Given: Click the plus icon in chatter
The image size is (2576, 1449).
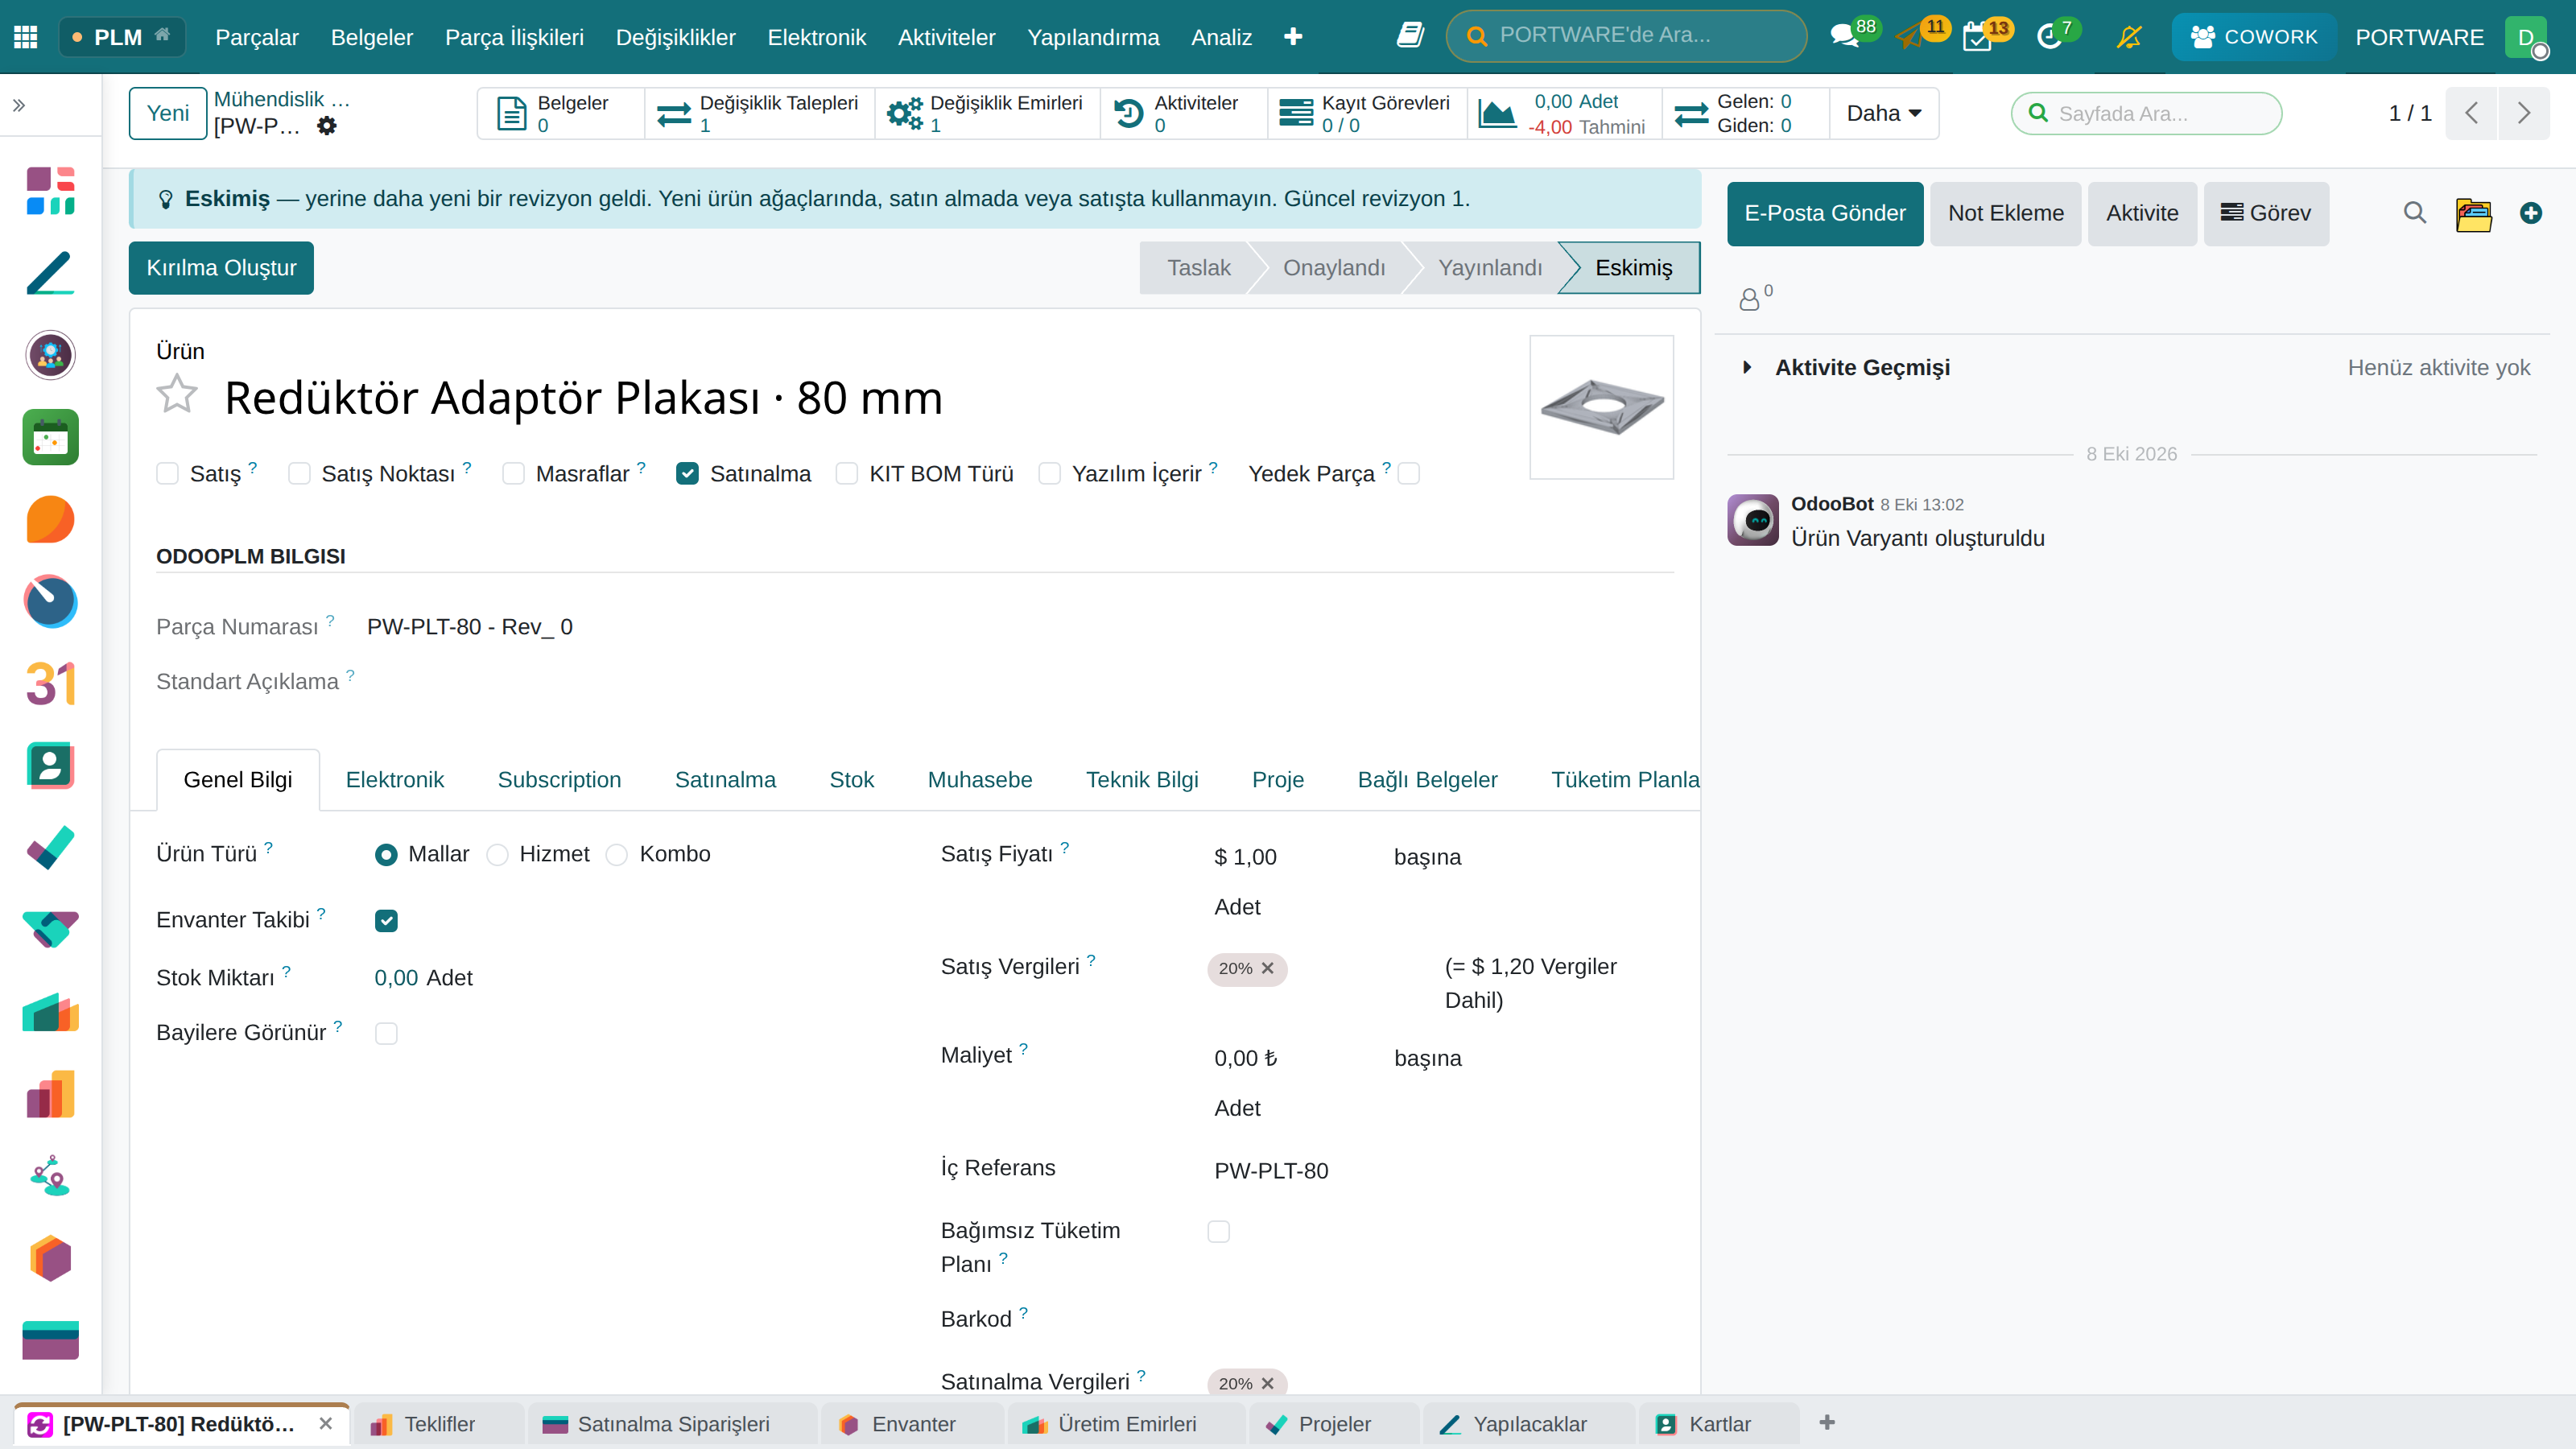Looking at the screenshot, I should coord(2530,213).
